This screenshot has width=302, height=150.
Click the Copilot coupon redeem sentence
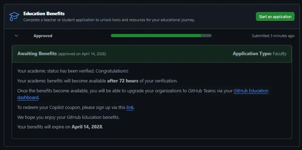coord(76,108)
